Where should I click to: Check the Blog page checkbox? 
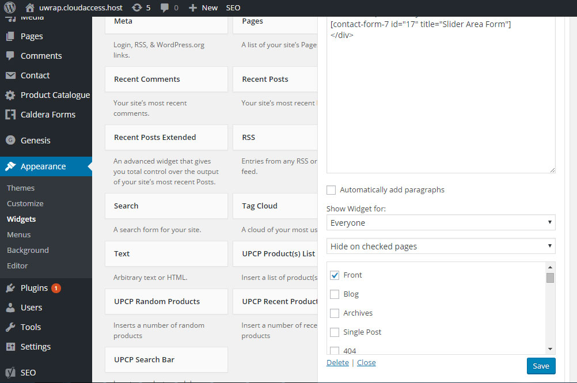click(x=335, y=294)
